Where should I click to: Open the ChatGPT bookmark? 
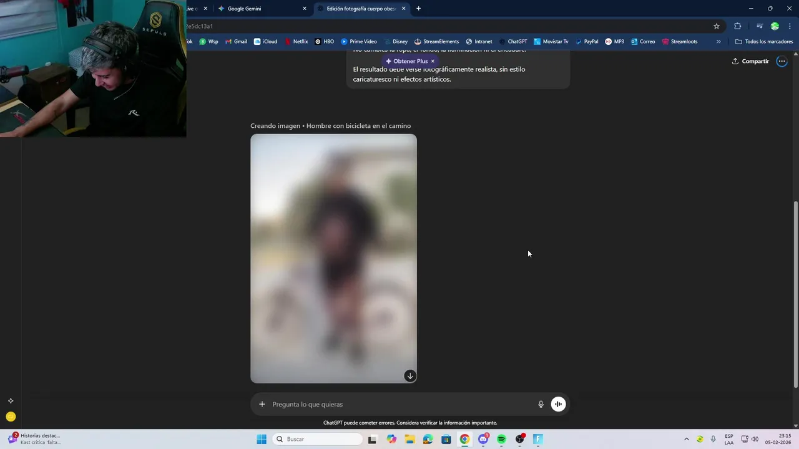(x=512, y=42)
